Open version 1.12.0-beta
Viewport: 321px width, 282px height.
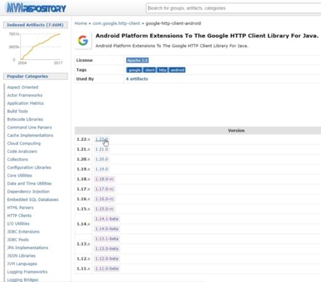106,259
